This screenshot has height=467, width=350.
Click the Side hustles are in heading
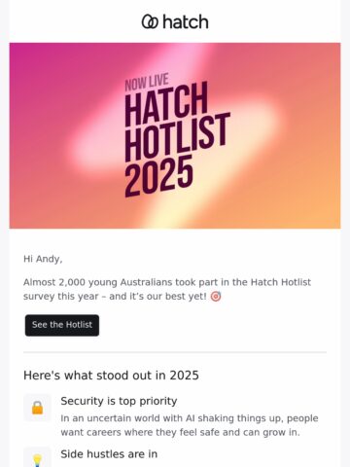pos(109,454)
